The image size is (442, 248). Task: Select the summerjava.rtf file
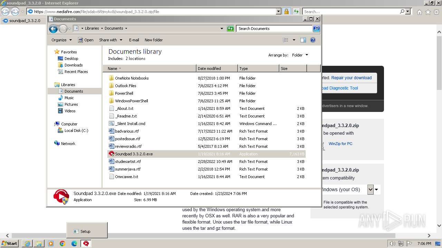128,169
